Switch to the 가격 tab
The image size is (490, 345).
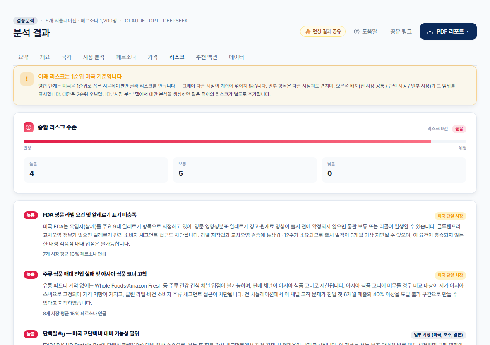pyautogui.click(x=152, y=57)
